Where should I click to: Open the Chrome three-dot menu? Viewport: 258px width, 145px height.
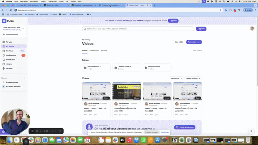[x=255, y=10]
